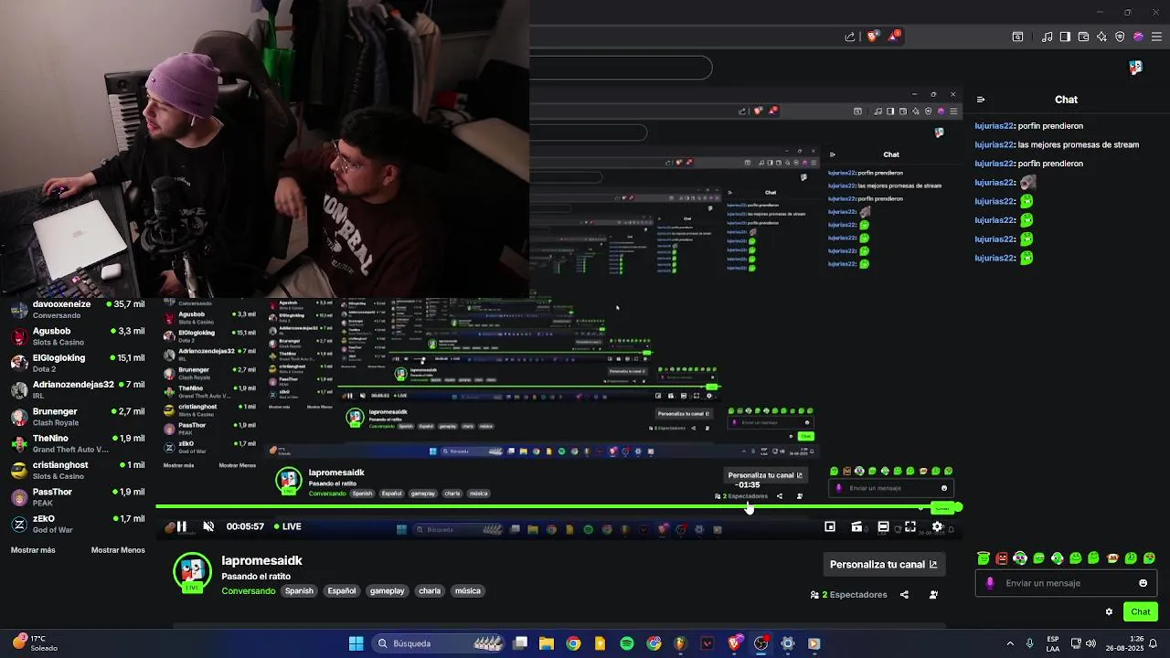Open the Brave hamburger main menu
Screen dimensions: 1170x658
[x=1156, y=37]
